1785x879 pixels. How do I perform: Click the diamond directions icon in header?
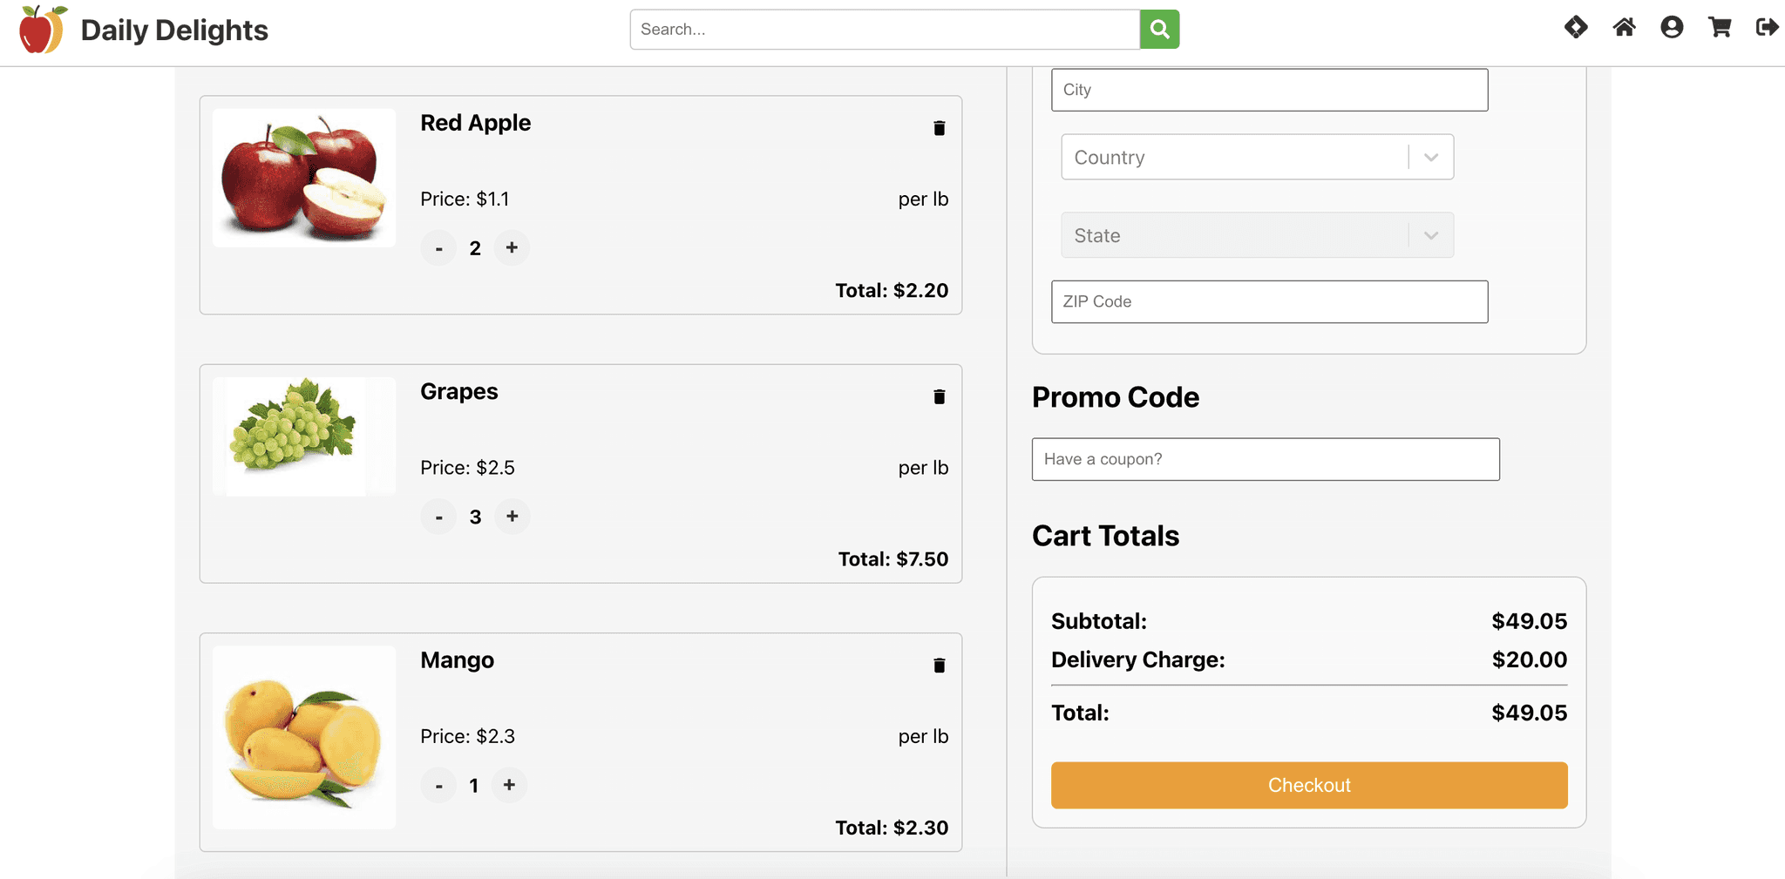point(1576,28)
